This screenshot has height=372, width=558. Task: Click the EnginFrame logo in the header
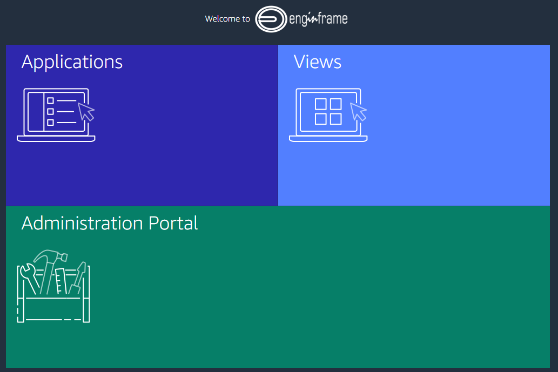coord(301,19)
